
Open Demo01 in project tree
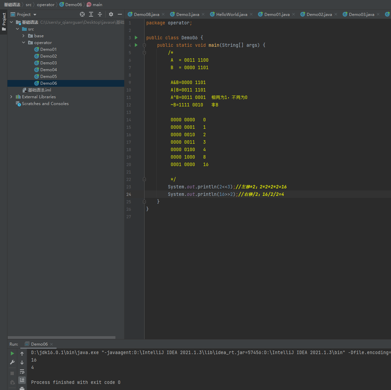[x=48, y=49]
